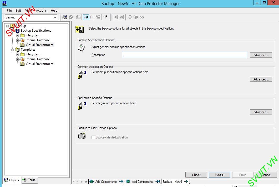Click the disk stack icon in Backup to Disk

click(82, 136)
